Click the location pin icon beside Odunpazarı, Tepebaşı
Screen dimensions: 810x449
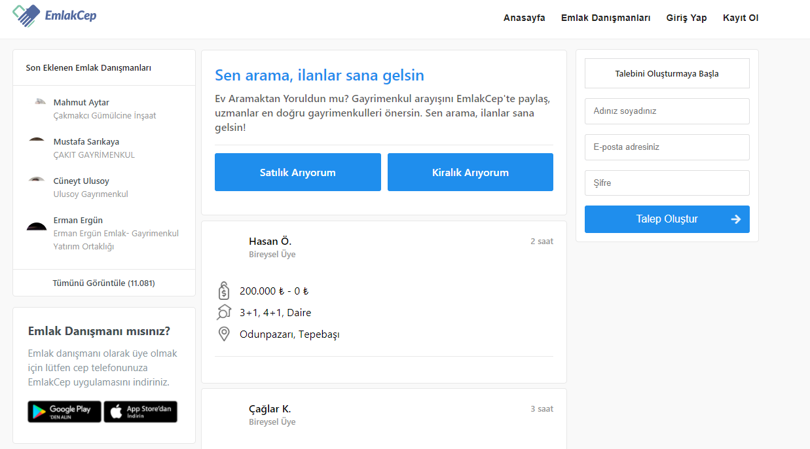click(224, 334)
